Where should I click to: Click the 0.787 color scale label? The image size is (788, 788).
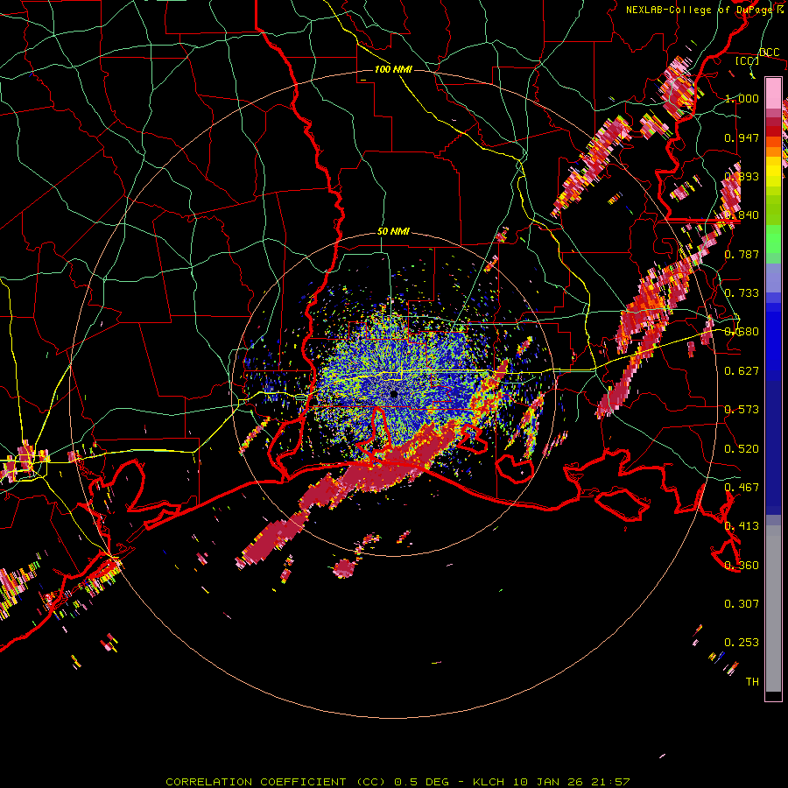(x=742, y=254)
